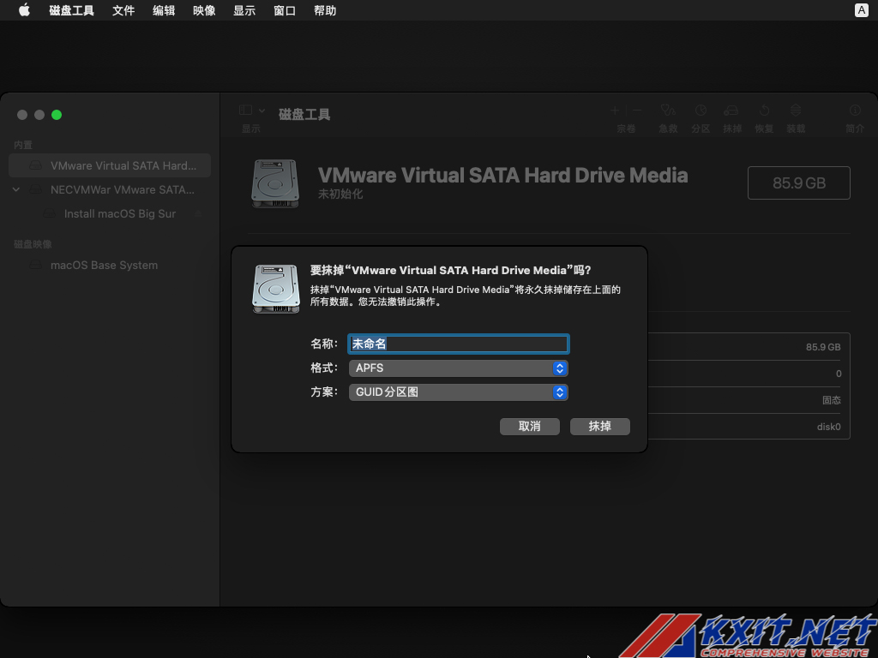Click the disk0 device value

[x=829, y=427]
